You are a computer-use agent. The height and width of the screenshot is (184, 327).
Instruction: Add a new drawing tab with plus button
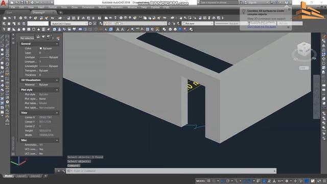[60, 12]
